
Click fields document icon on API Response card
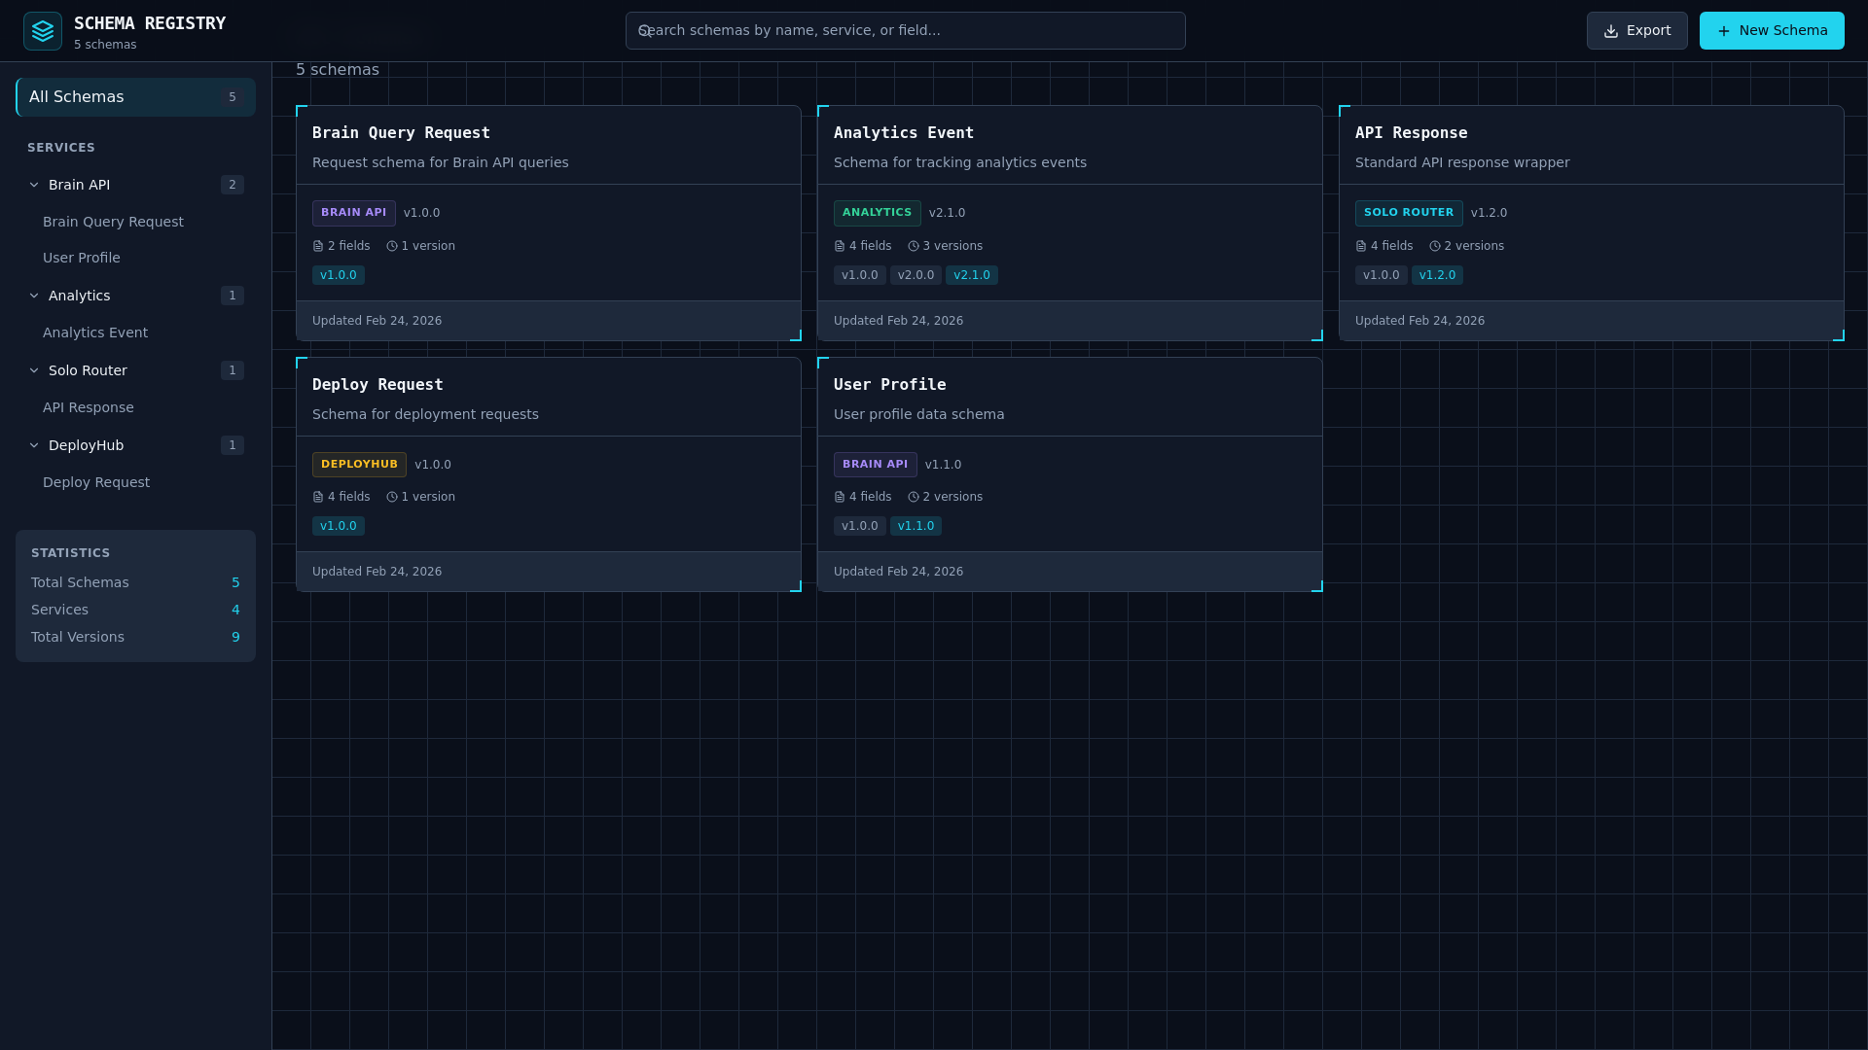click(x=1361, y=246)
